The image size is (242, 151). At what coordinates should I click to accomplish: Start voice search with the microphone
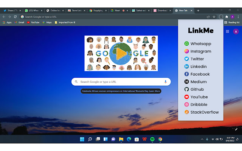(166, 82)
